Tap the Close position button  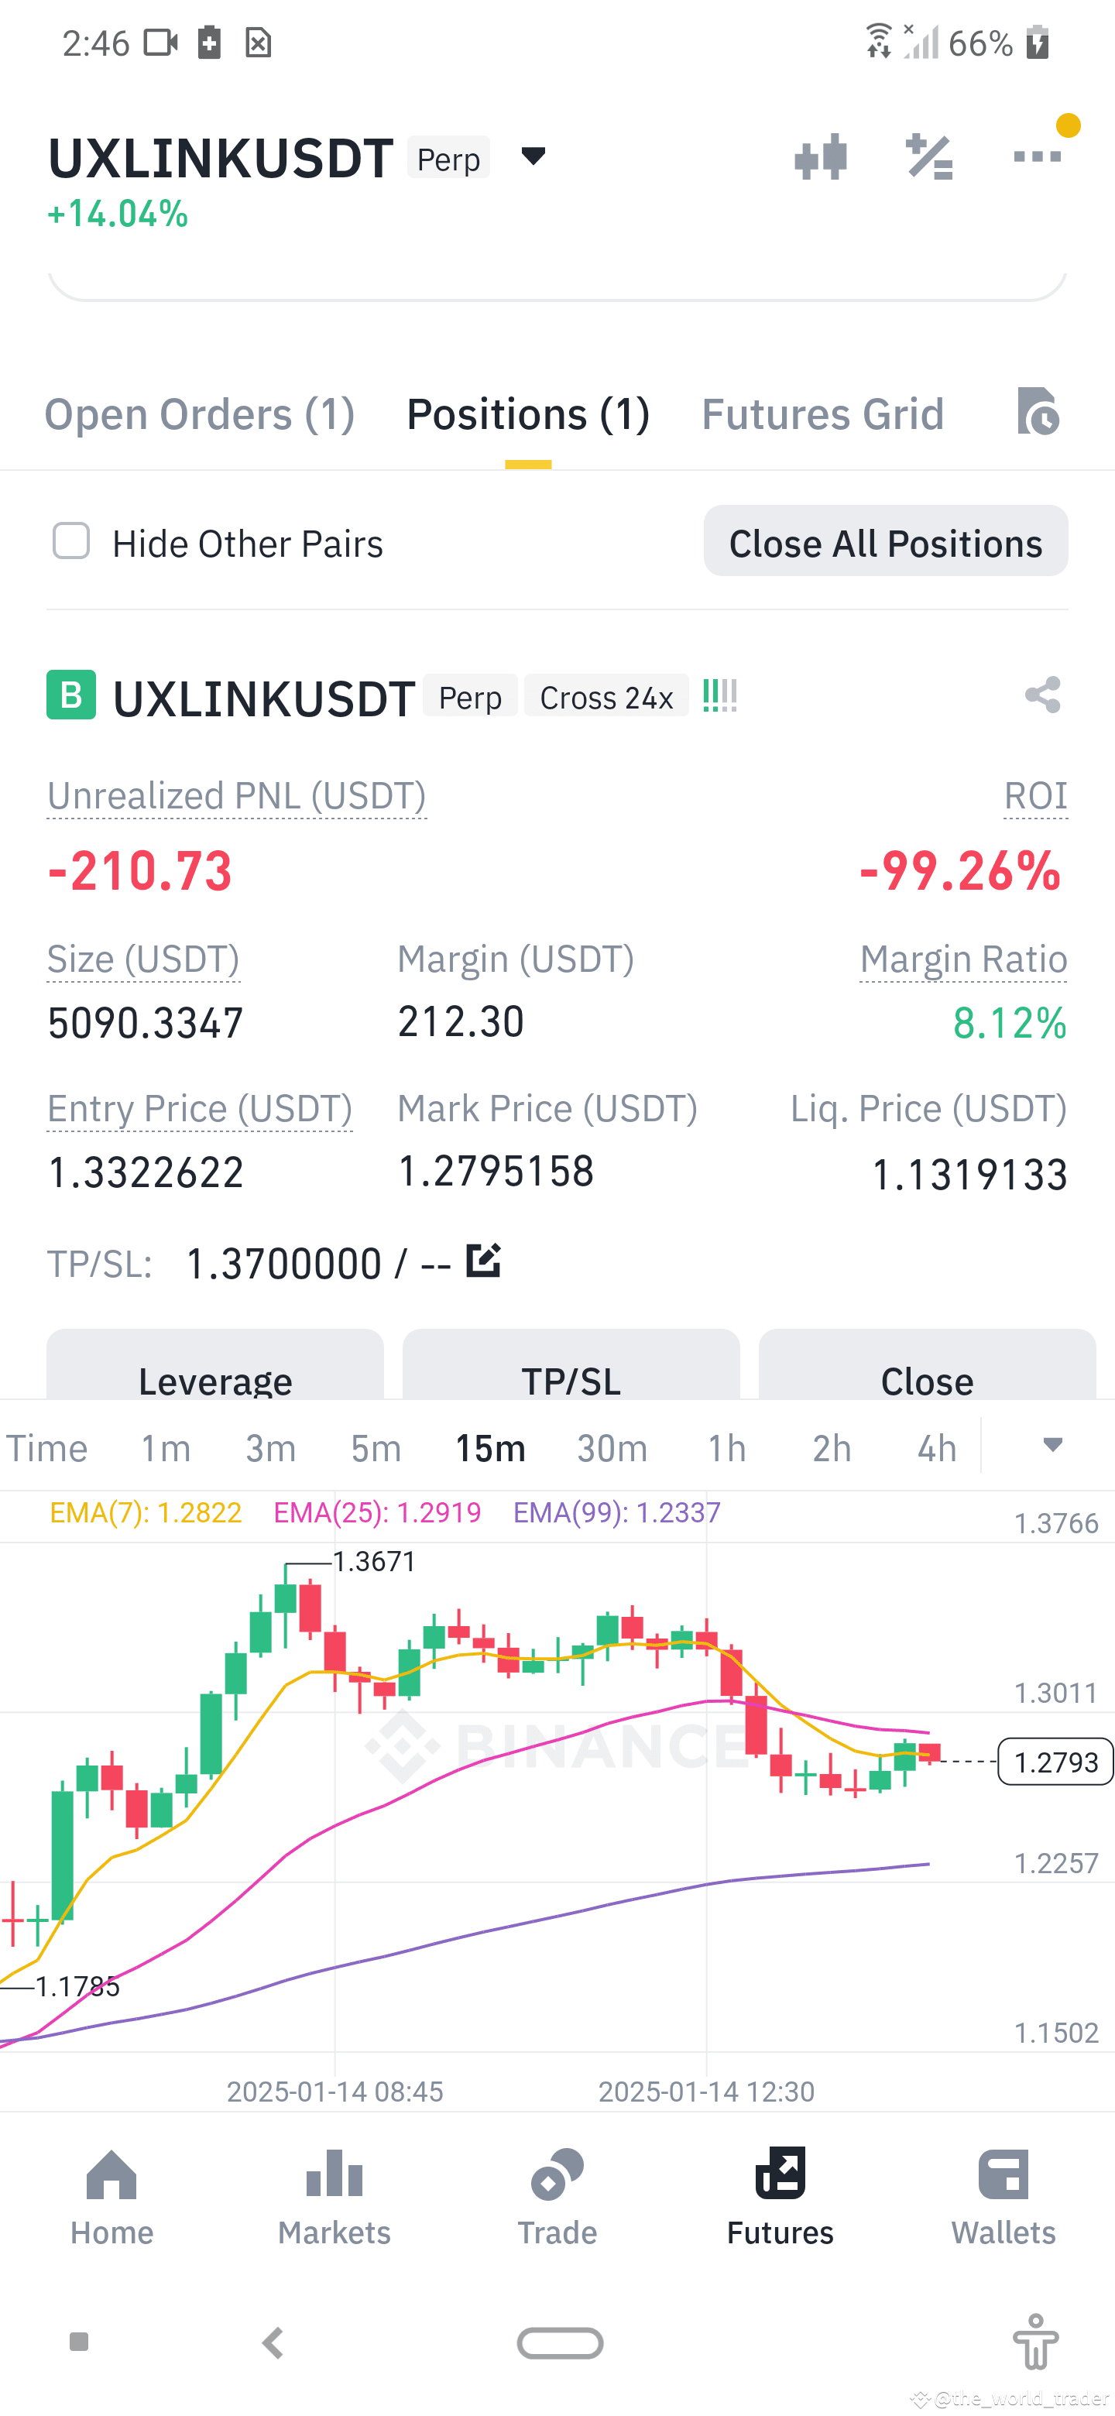927,1364
